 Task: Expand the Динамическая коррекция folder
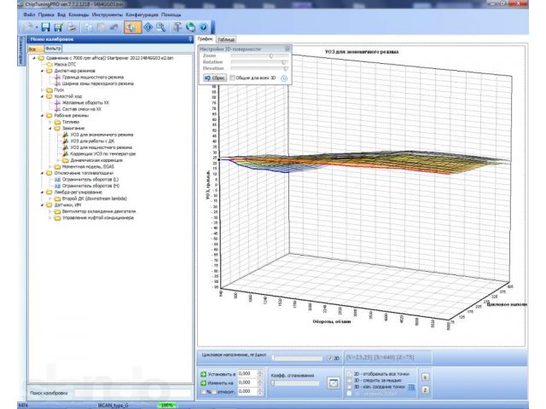[58, 159]
